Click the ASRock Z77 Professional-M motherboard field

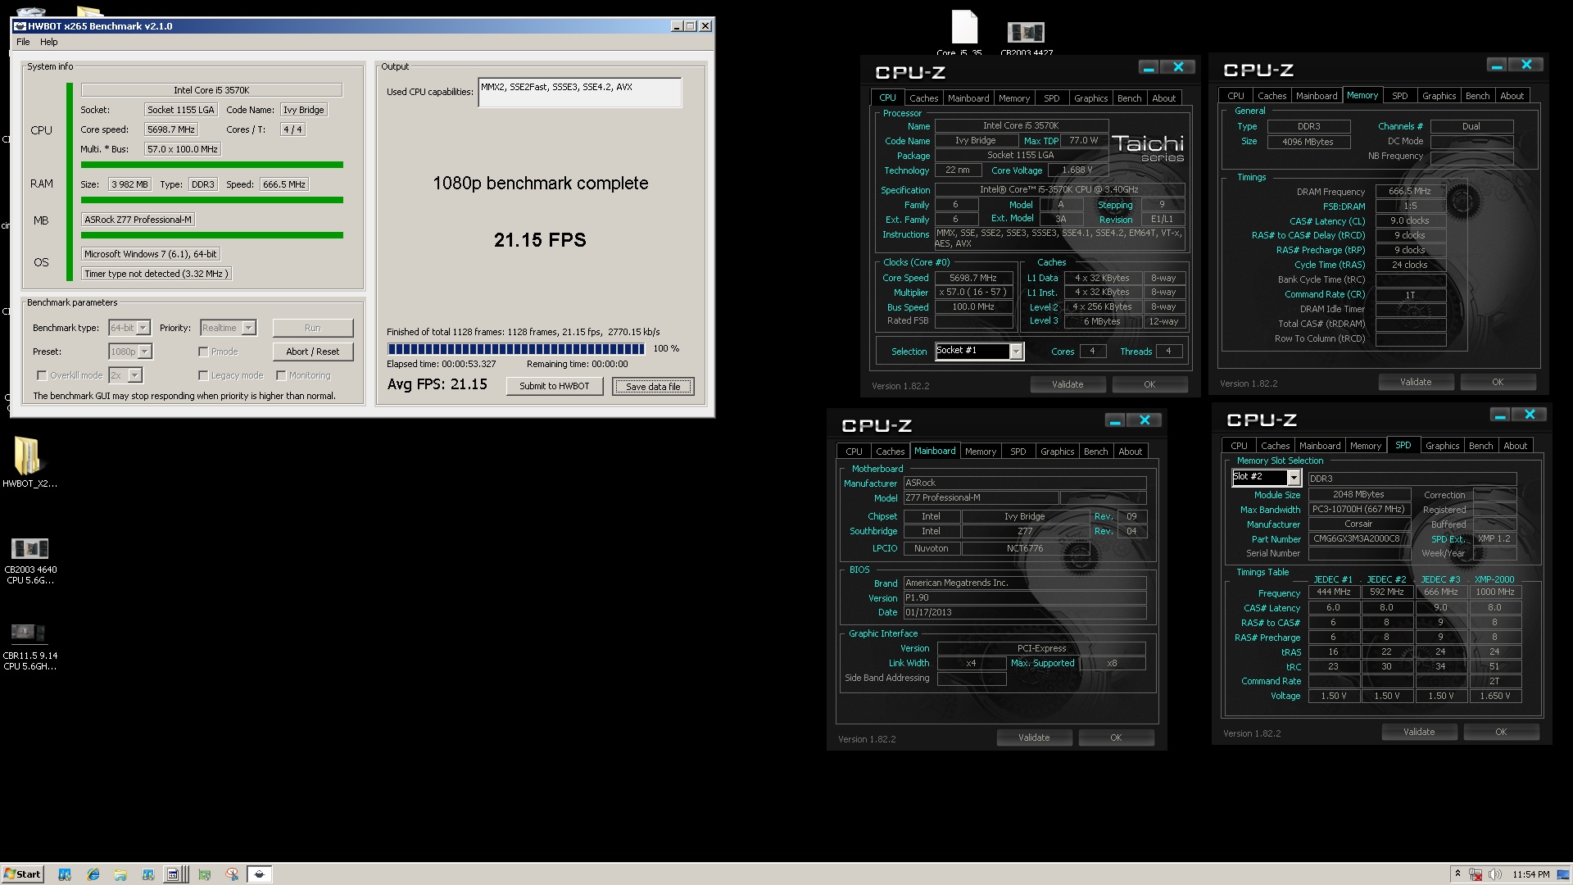[138, 220]
